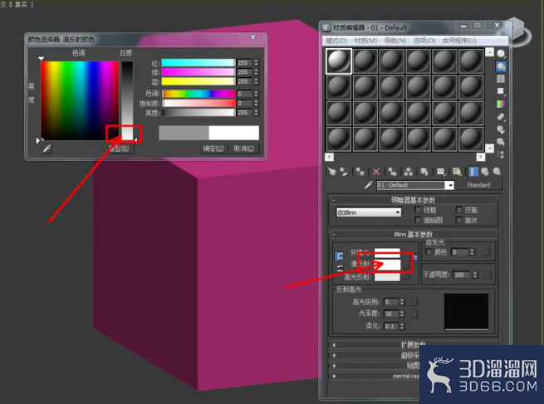Click Select by Material icon on right strip
The image size is (544, 404).
click(x=501, y=142)
